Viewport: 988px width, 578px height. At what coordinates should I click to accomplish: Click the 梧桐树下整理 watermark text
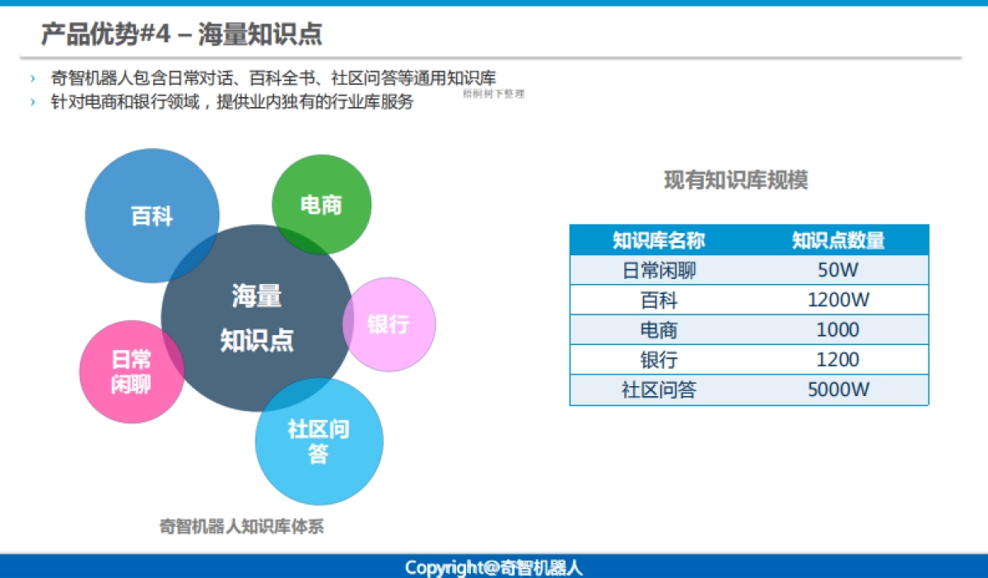493,94
